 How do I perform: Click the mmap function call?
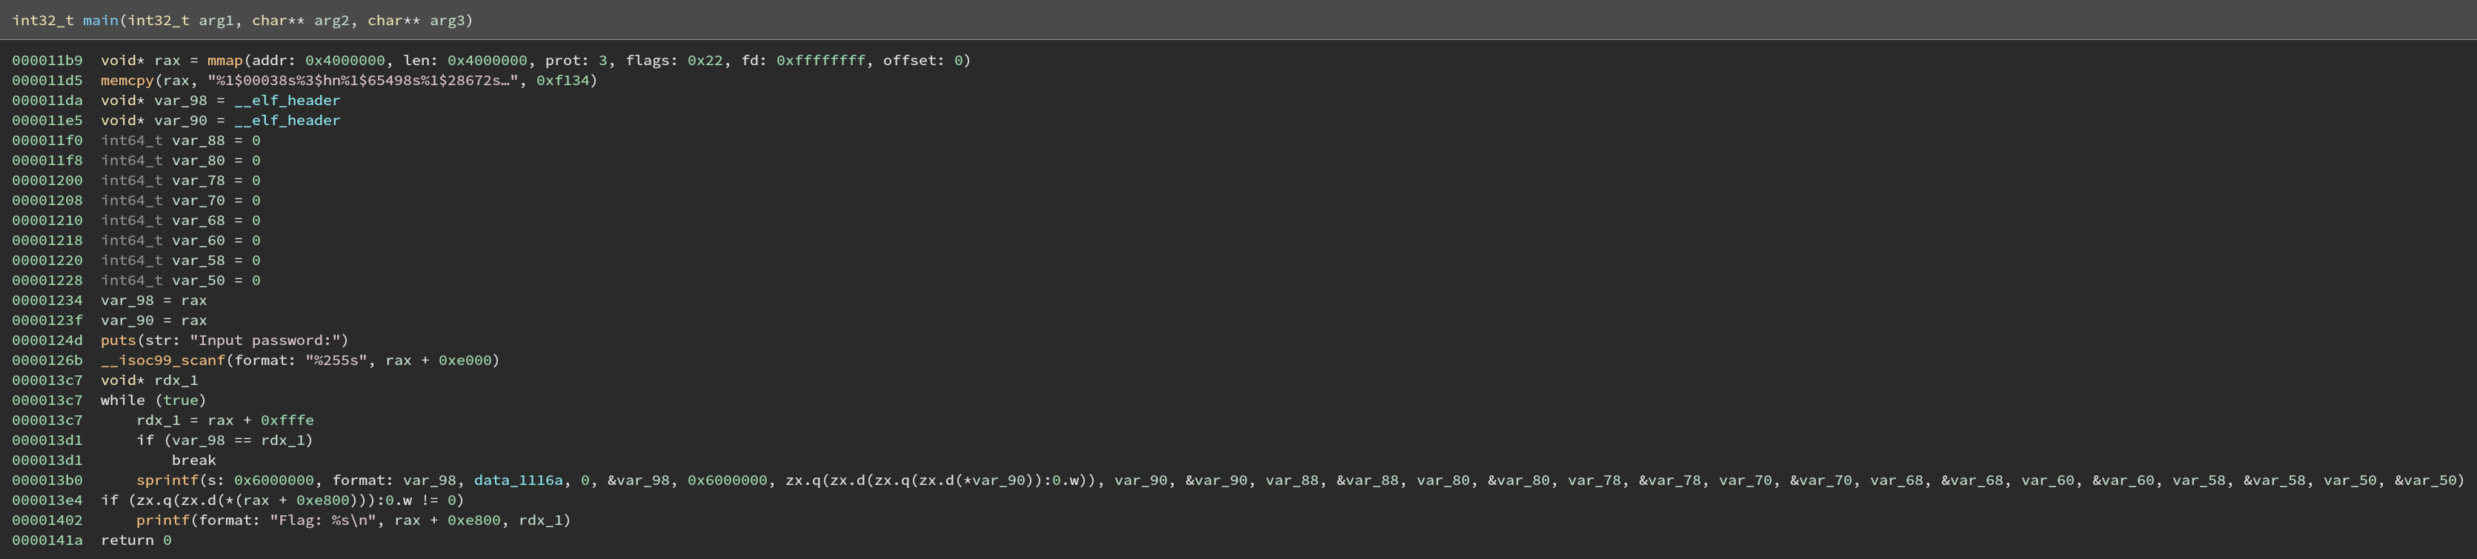coord(225,61)
